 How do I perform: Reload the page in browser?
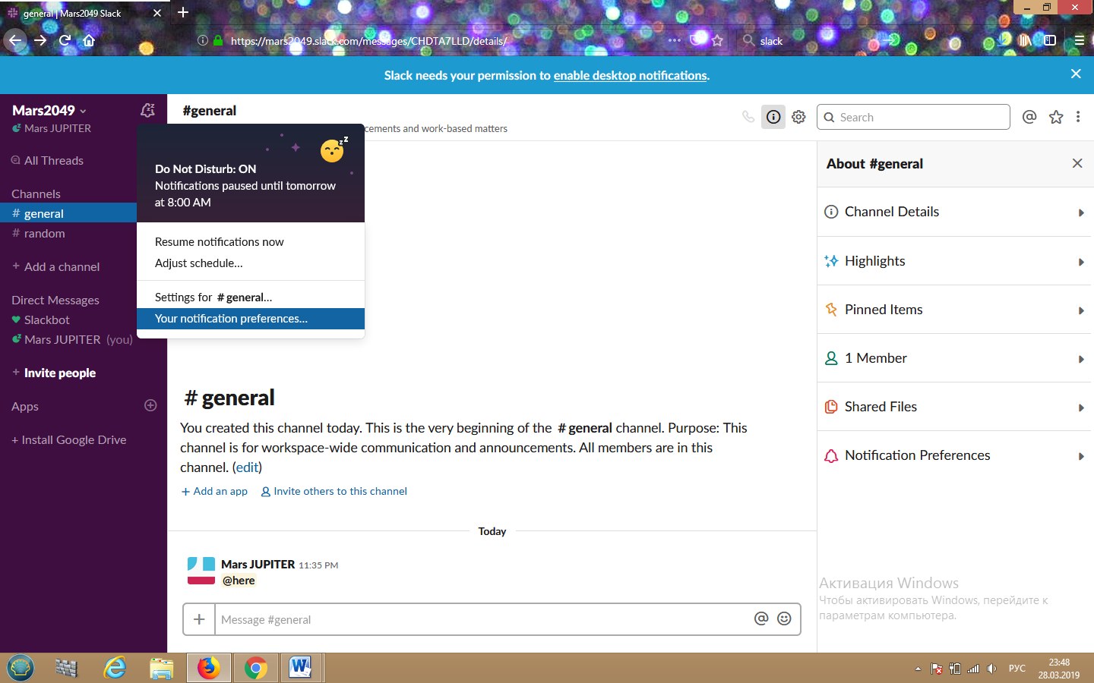pos(65,40)
